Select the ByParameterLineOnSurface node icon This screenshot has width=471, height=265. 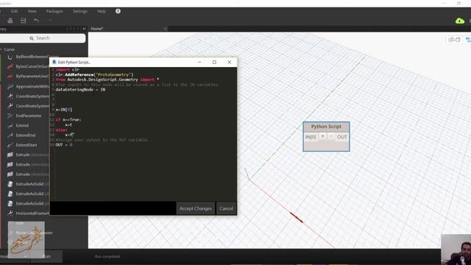click(10, 77)
